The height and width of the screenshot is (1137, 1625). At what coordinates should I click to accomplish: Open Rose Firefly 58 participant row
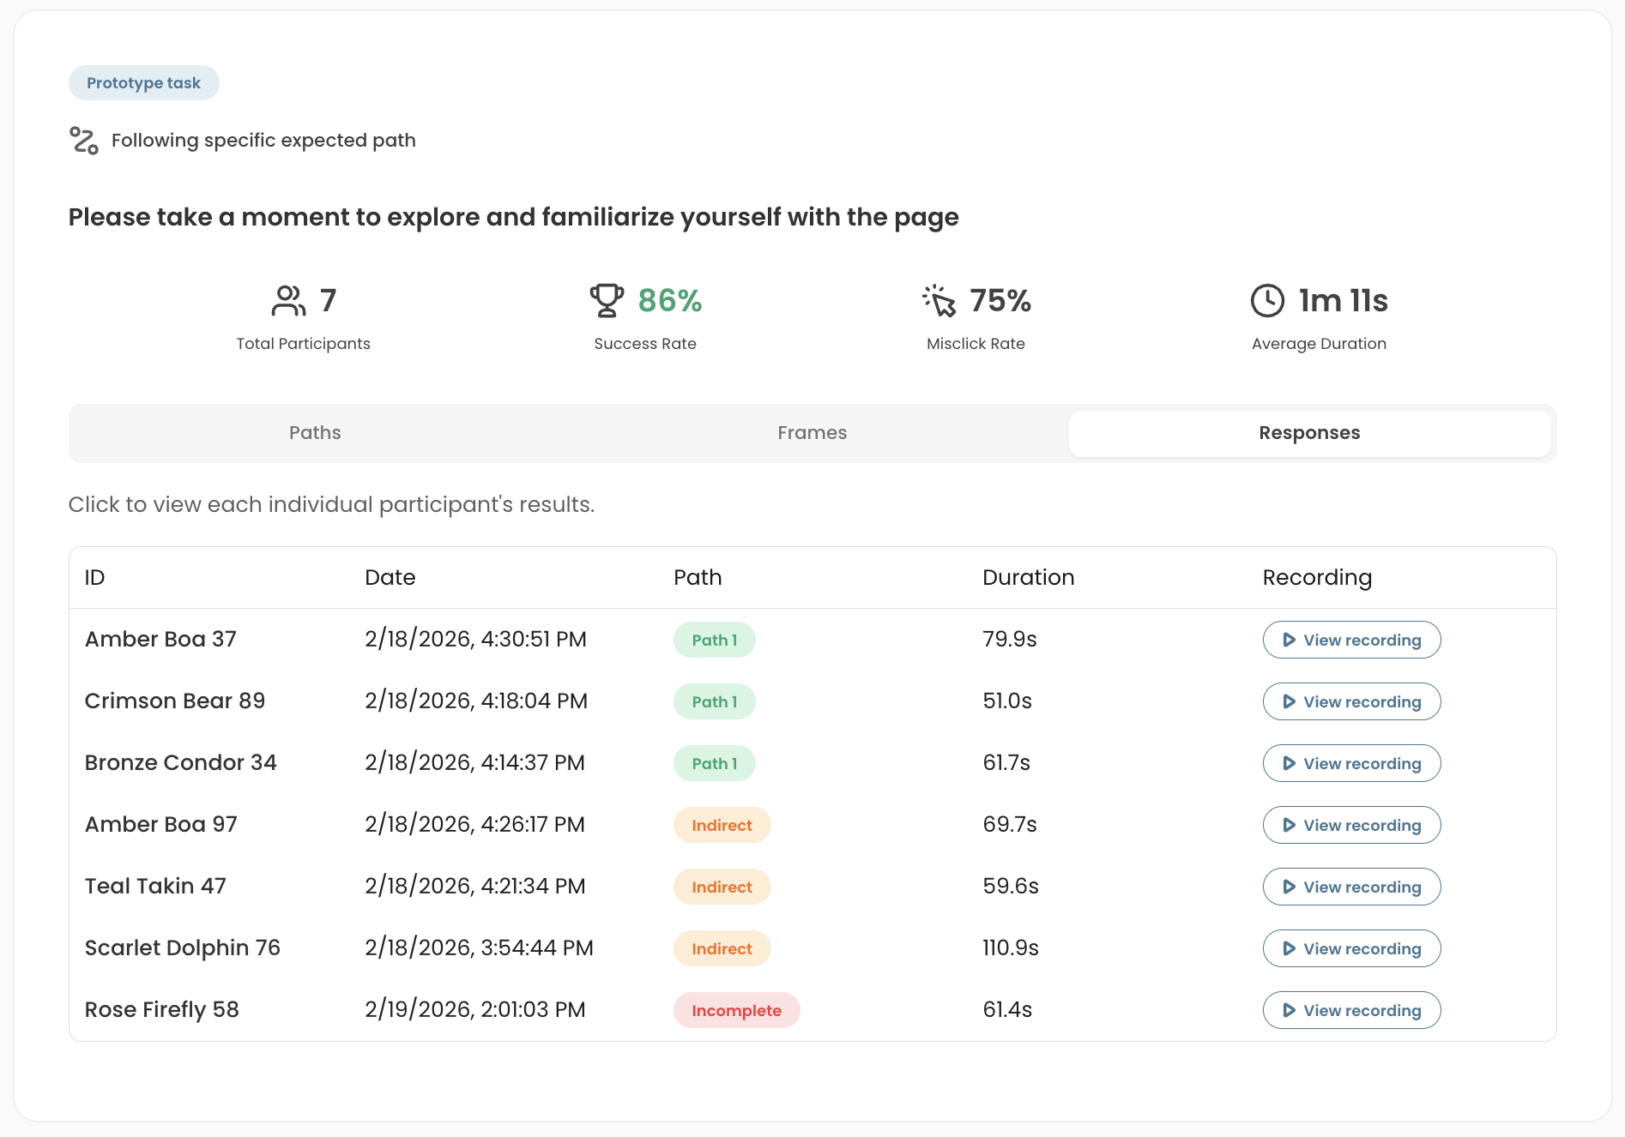click(812, 1010)
